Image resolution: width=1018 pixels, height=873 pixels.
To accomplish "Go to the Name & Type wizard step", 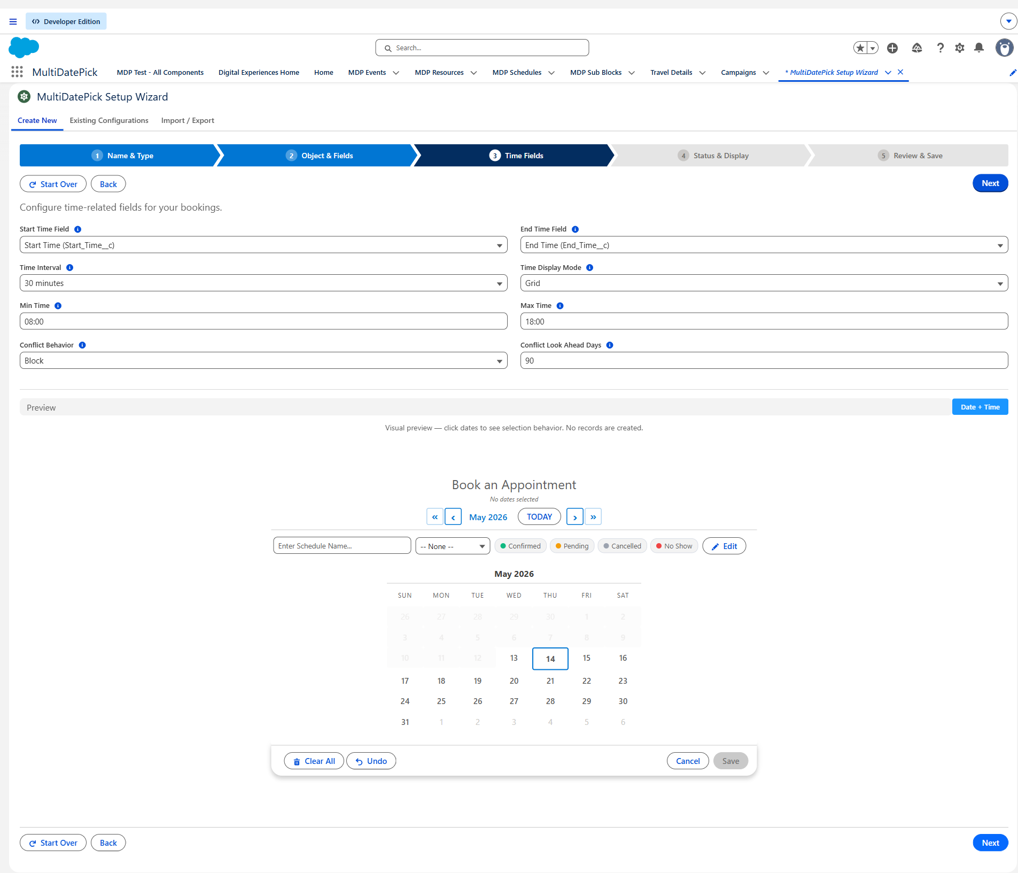I will (x=121, y=156).
